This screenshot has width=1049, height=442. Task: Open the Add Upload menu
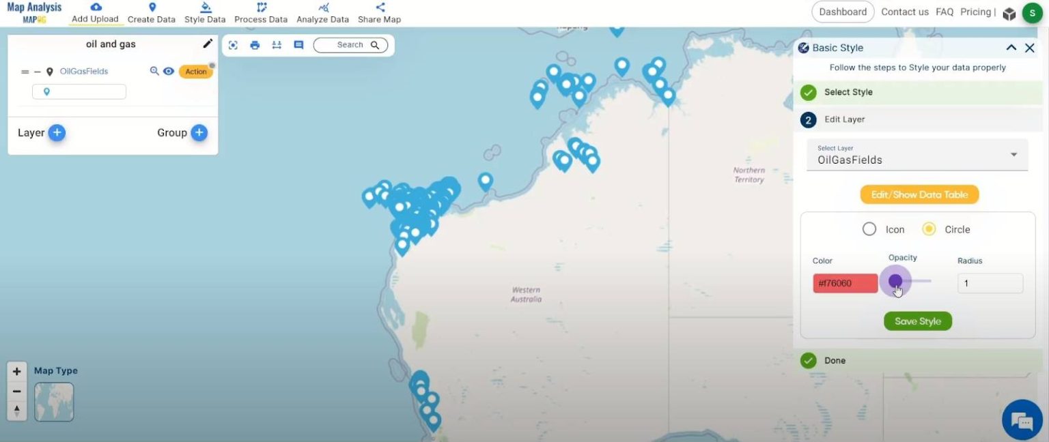96,13
